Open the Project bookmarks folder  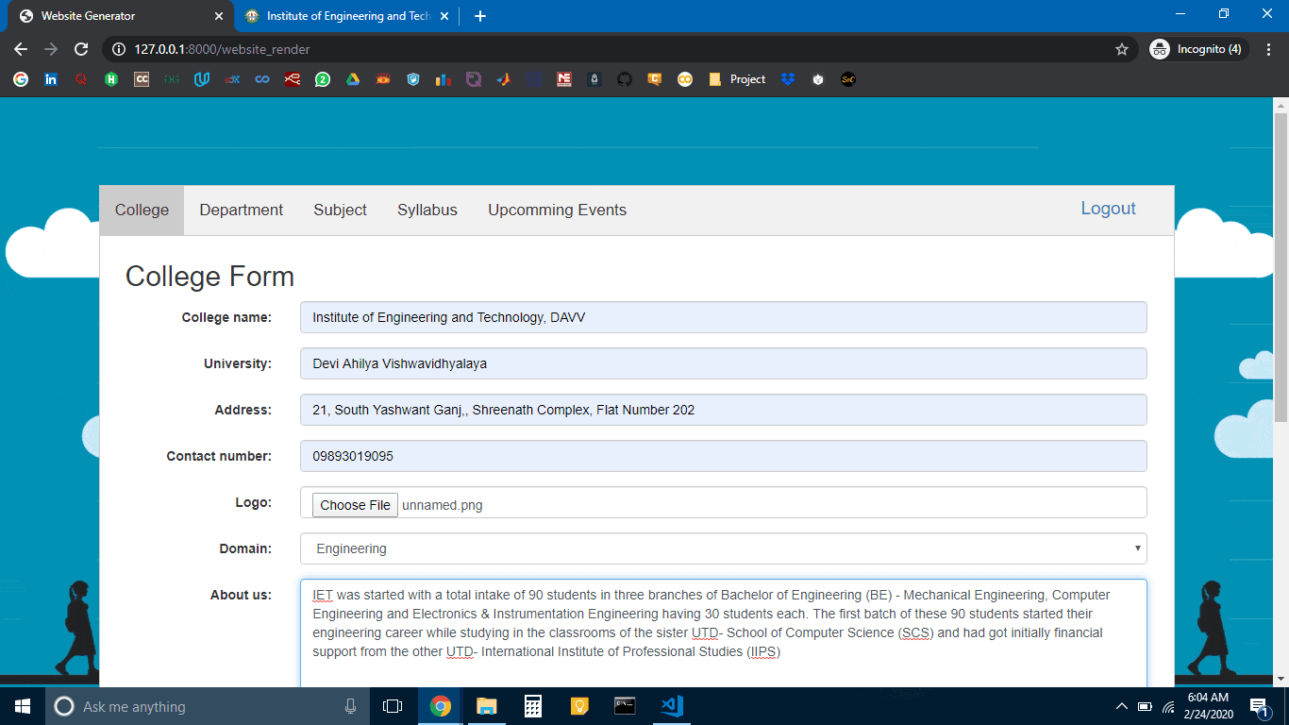click(737, 79)
